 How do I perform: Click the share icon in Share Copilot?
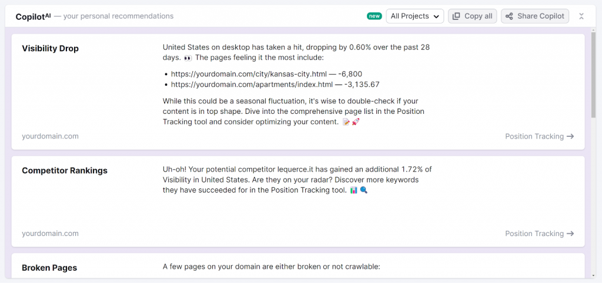click(509, 16)
